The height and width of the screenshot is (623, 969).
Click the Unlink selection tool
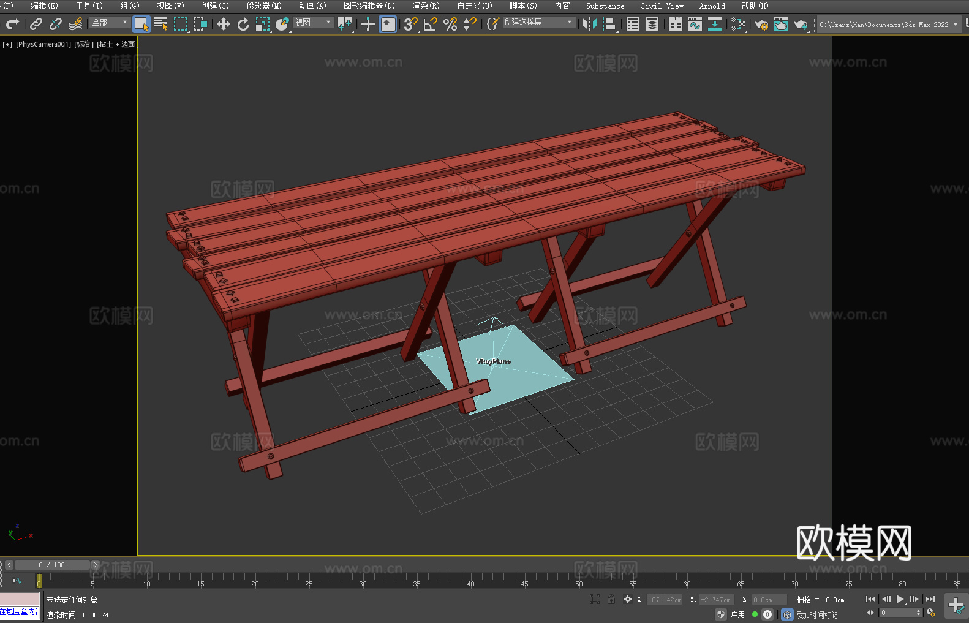coord(56,24)
